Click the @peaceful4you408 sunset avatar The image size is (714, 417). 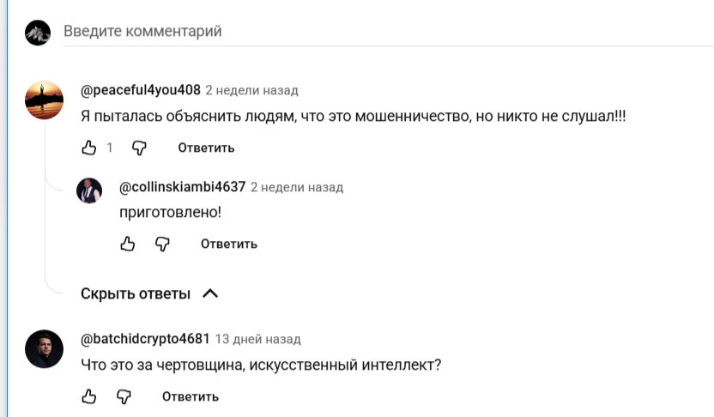pos(44,100)
